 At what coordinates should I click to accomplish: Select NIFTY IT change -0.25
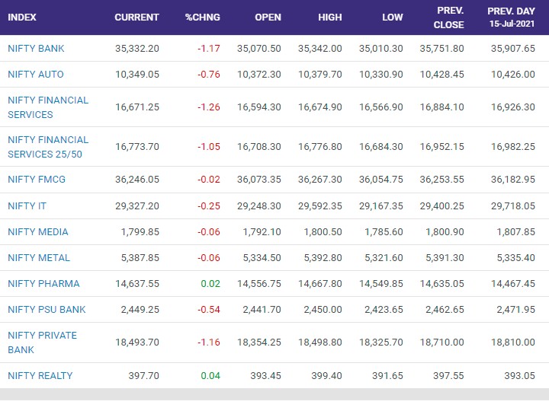pyautogui.click(x=209, y=205)
